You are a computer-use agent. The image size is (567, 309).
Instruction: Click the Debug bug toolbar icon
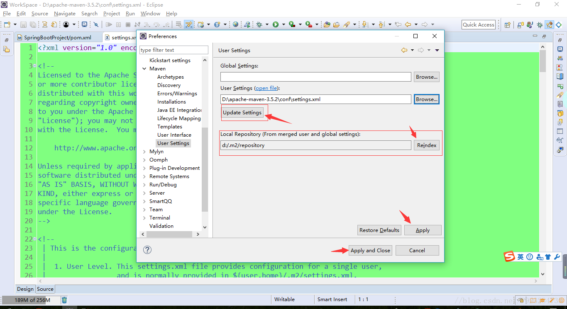tap(259, 25)
